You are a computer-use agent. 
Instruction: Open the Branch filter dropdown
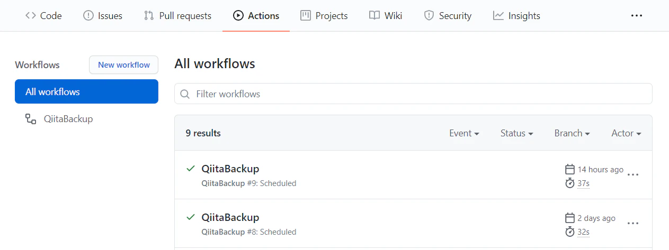[x=572, y=133]
